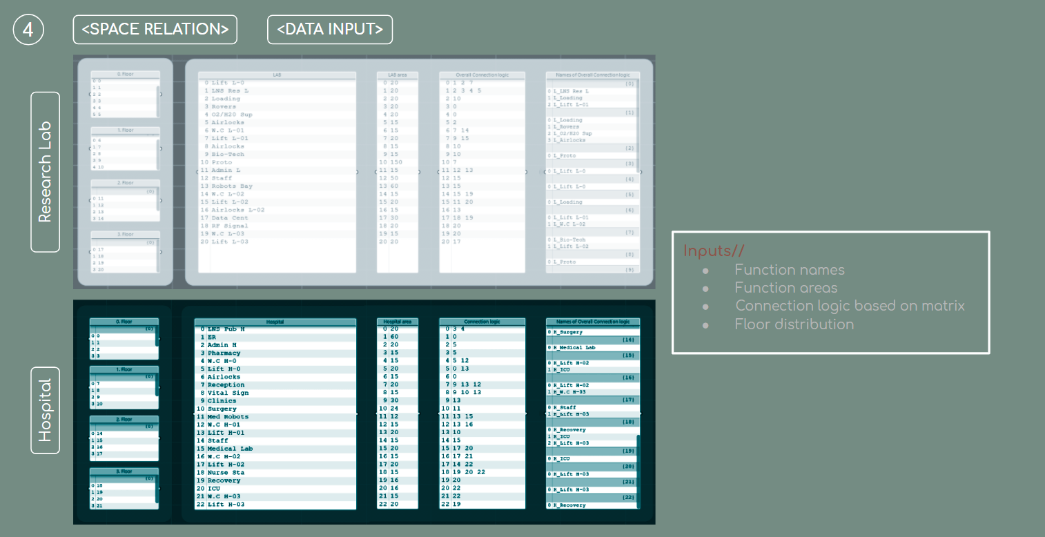1045x537 pixels.
Task: Click the input grip left of Hospital area panel
Action: click(x=375, y=413)
